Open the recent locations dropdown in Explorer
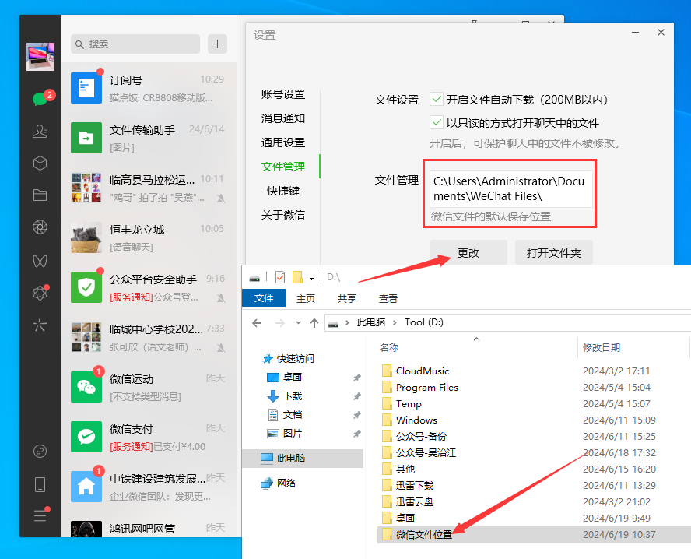Screen dimensions: 691x559 coord(297,322)
